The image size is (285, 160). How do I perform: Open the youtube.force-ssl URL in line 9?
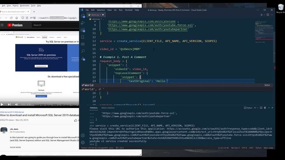coord(151,25)
